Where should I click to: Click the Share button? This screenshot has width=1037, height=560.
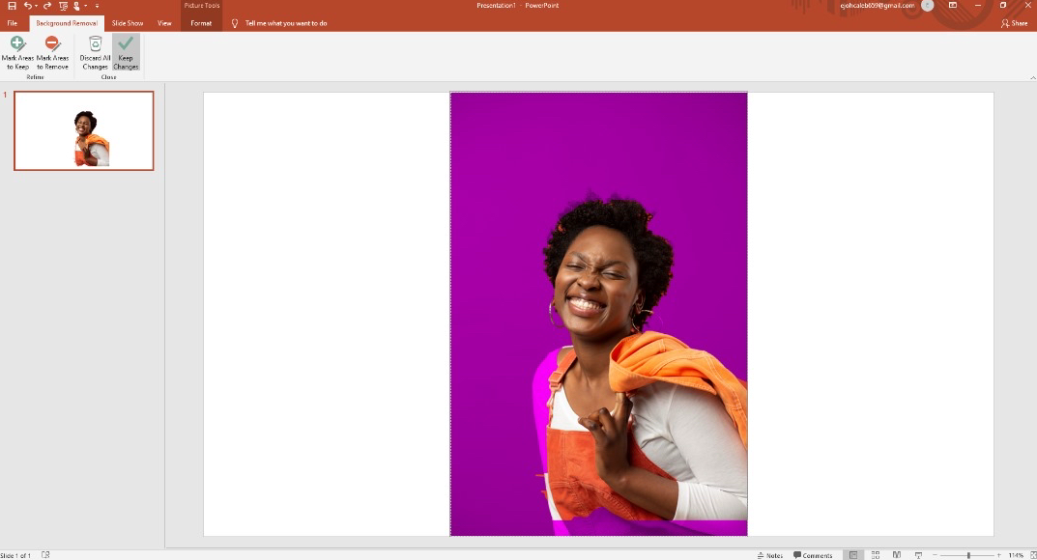pos(1015,23)
